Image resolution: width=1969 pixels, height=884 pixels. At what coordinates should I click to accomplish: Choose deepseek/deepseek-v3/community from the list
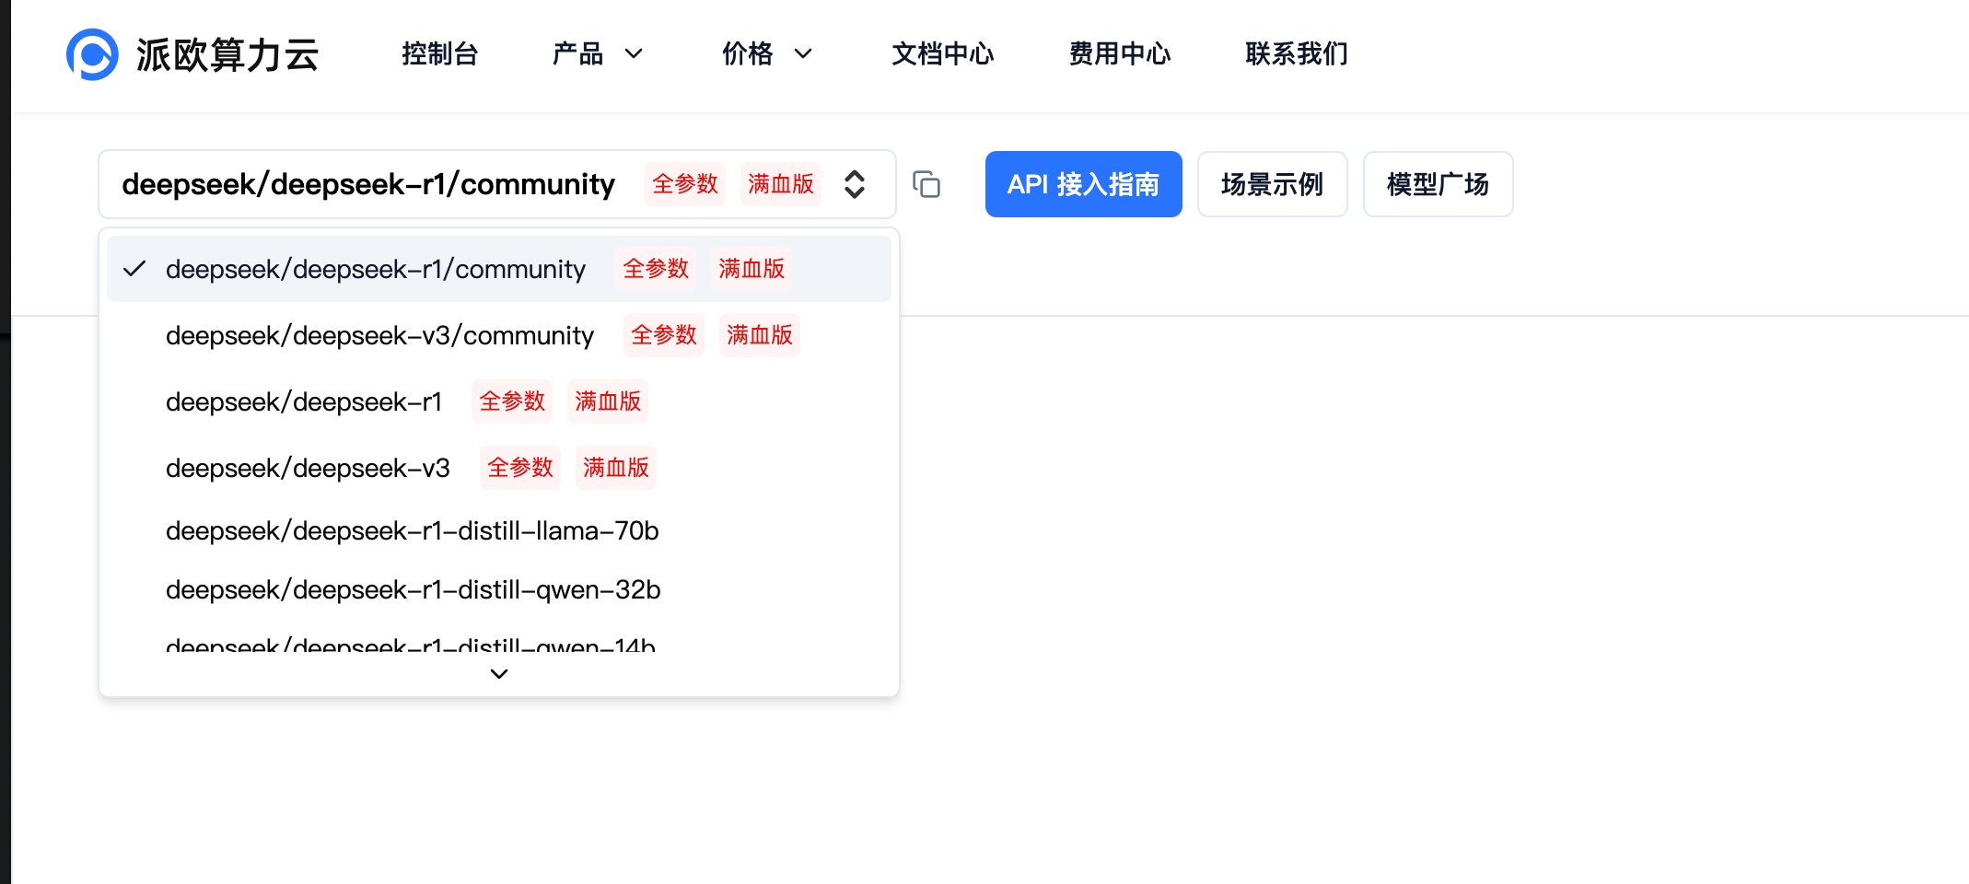[499, 335]
